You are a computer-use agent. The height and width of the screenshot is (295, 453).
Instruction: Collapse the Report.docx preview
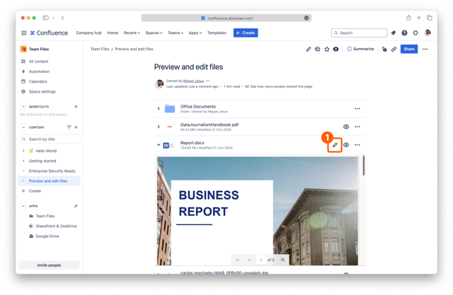coord(159,145)
